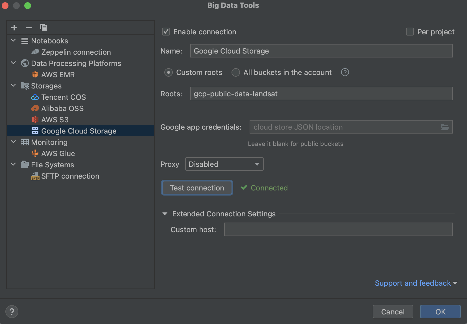Click the Zeppelin connection icon
Screen dimensions: 467x324
tap(35, 52)
